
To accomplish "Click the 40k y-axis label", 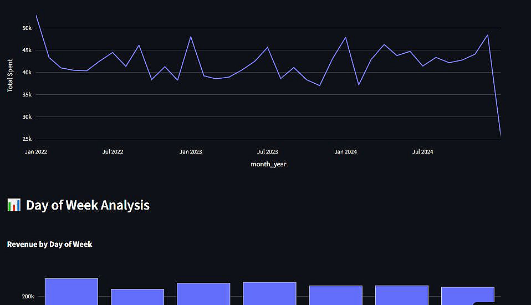I will [27, 73].
